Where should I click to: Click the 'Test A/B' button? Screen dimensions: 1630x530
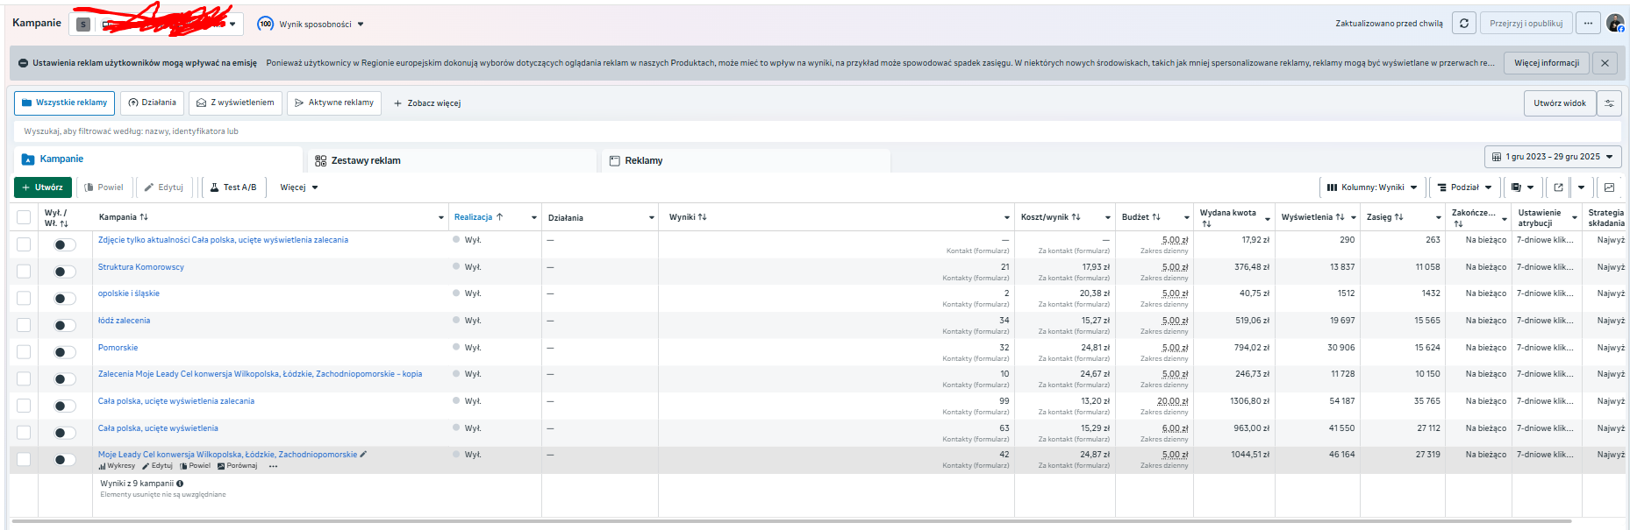[233, 187]
